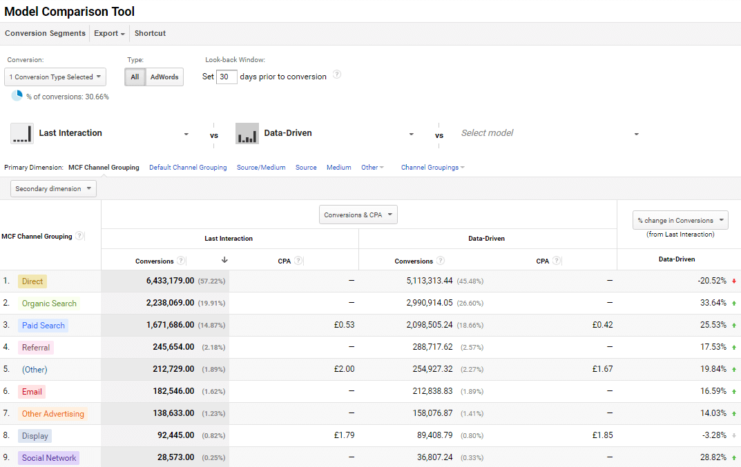Click the 2,990,914.05 data-driven value
Screen dimensions: 741x467
click(430, 303)
